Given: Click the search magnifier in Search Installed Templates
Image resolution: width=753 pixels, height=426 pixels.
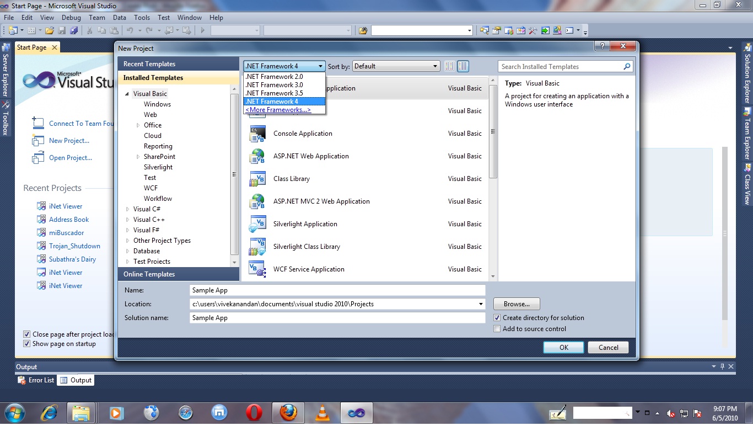Looking at the screenshot, I should tap(627, 67).
